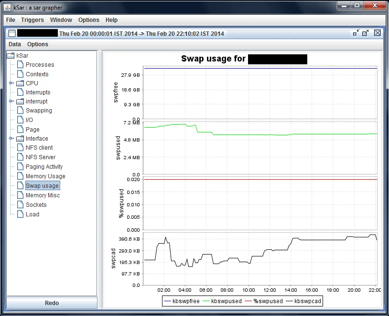The image size is (389, 316).
Task: Select the Sockets tree item
Action: point(36,205)
